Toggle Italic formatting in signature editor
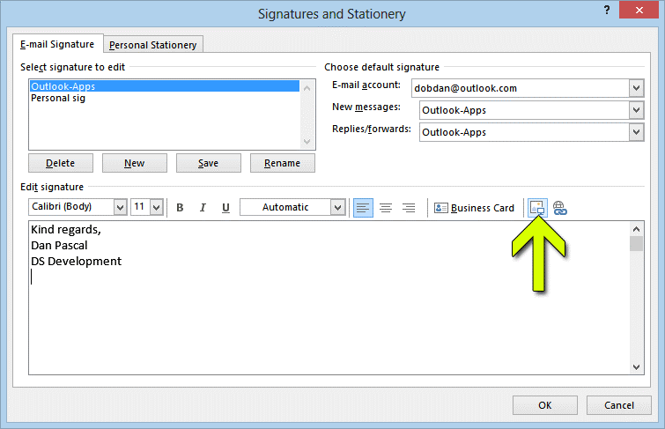Image resolution: width=665 pixels, height=429 pixels. tap(203, 208)
